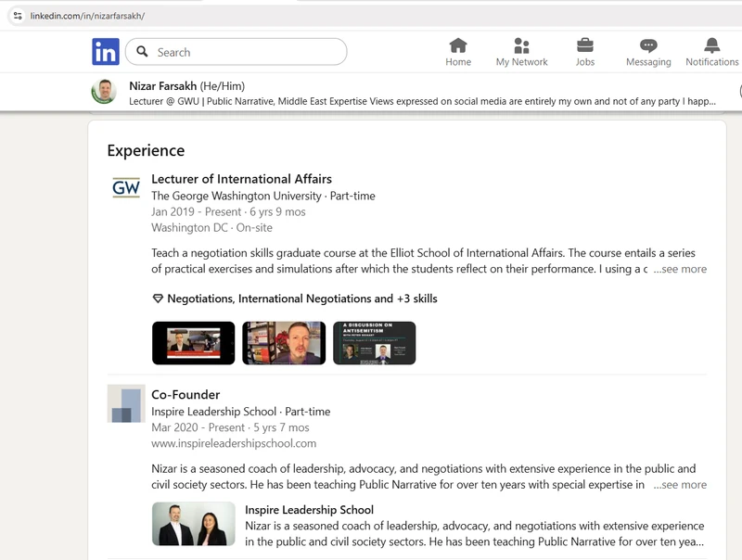742x560 pixels.
Task: Open Discussion on Antisemitism thumbnail
Action: click(x=374, y=343)
